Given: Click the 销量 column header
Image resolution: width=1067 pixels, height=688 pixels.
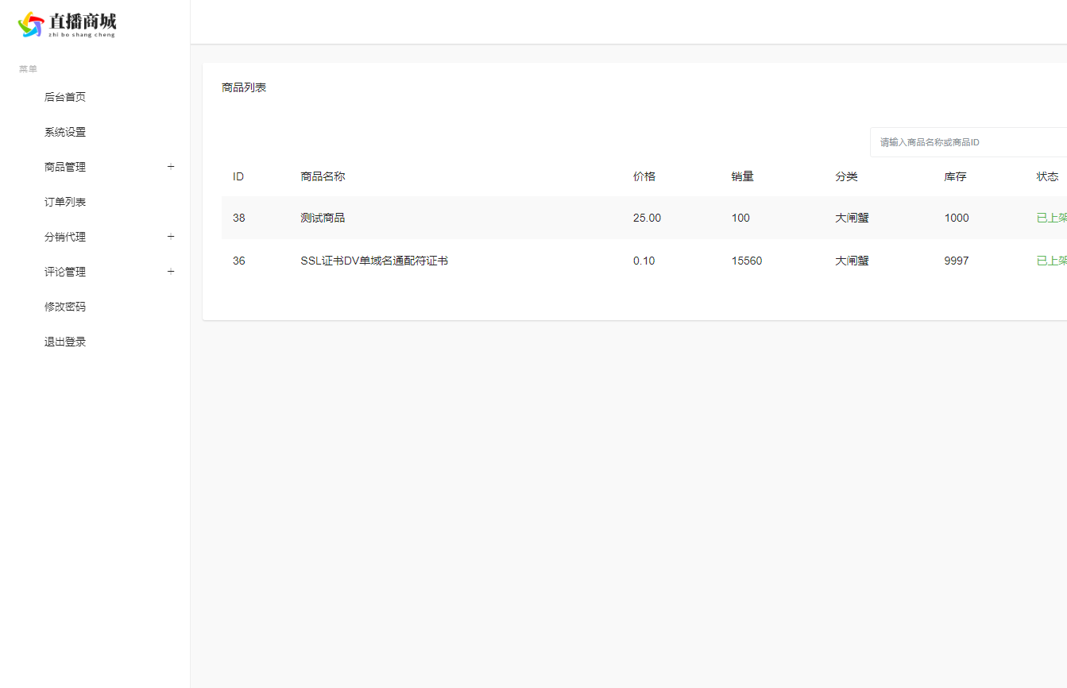Looking at the screenshot, I should 742,176.
